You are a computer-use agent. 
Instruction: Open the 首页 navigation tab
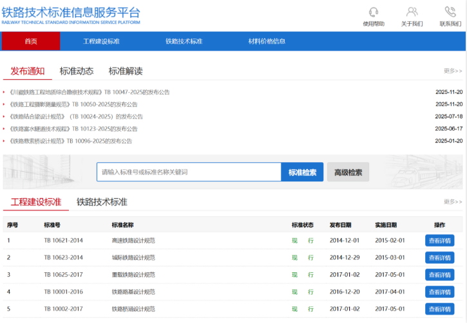tap(31, 41)
